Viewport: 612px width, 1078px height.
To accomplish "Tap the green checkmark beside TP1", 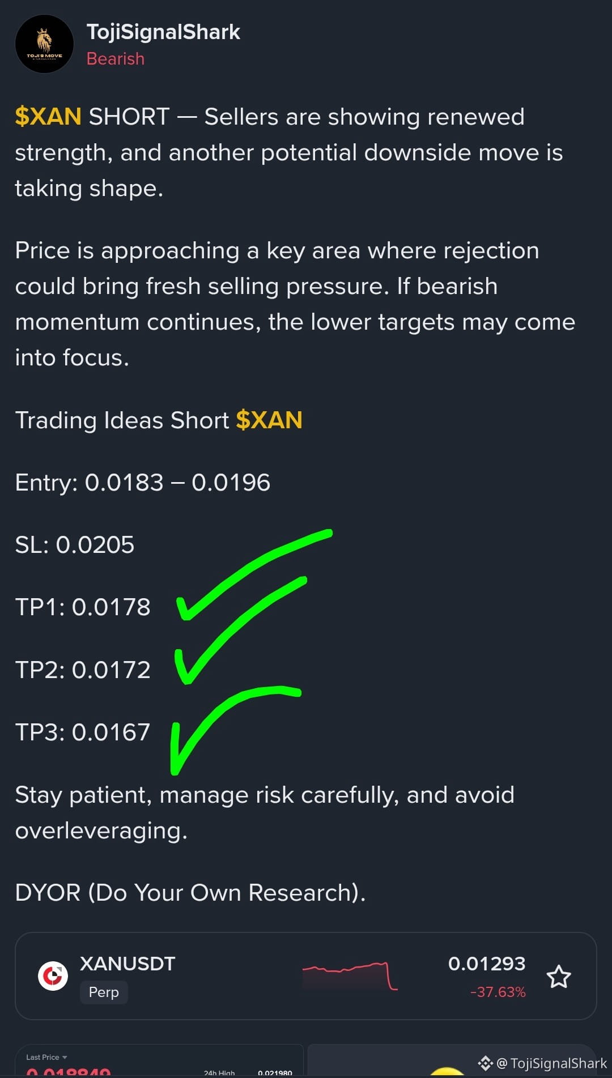I will point(254,574).
